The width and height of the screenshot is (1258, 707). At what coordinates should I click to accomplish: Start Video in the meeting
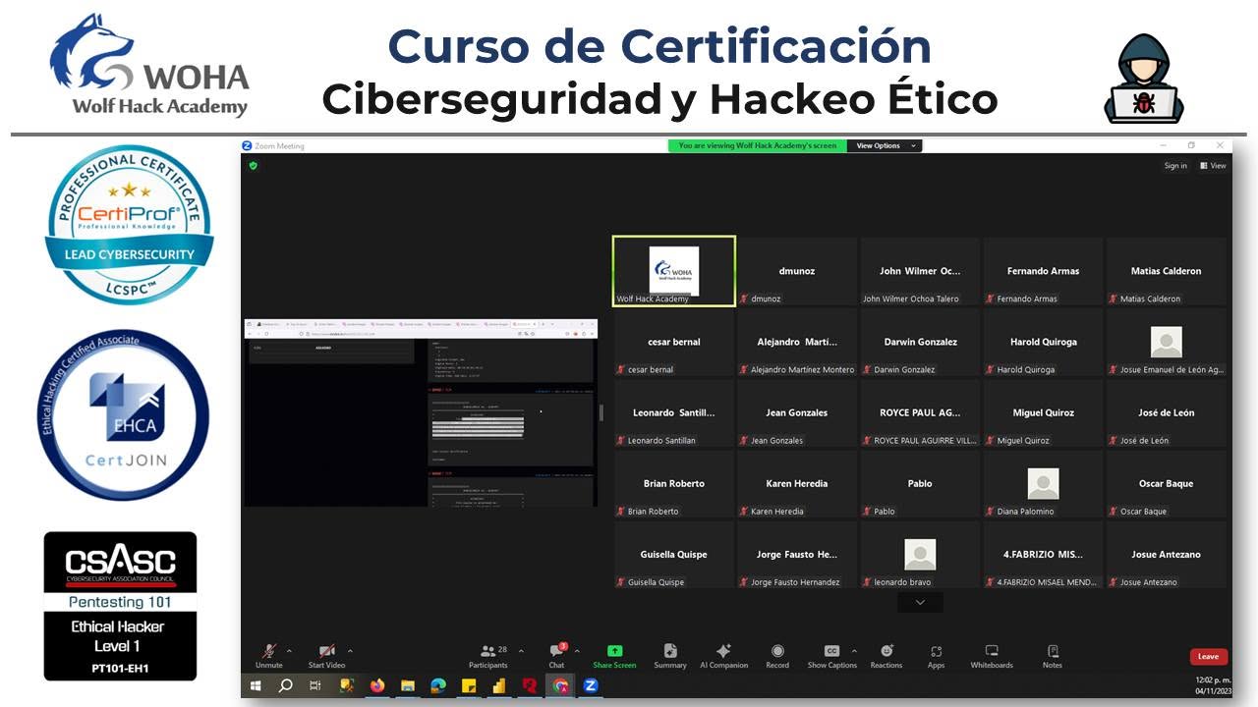pyautogui.click(x=327, y=656)
